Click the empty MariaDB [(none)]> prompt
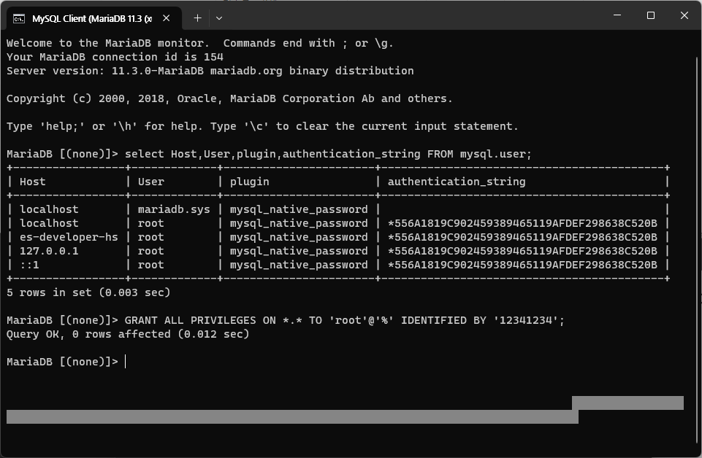 [62, 362]
